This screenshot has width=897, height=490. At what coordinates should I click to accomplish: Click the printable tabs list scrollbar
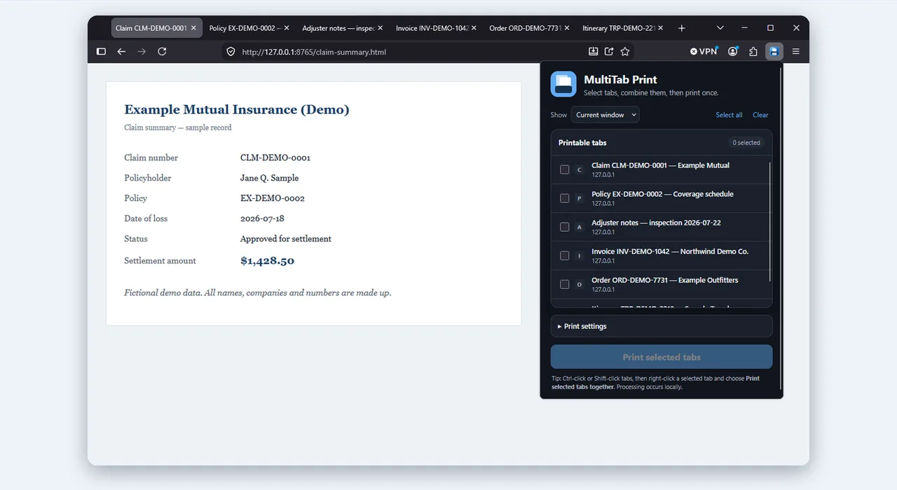point(770,220)
